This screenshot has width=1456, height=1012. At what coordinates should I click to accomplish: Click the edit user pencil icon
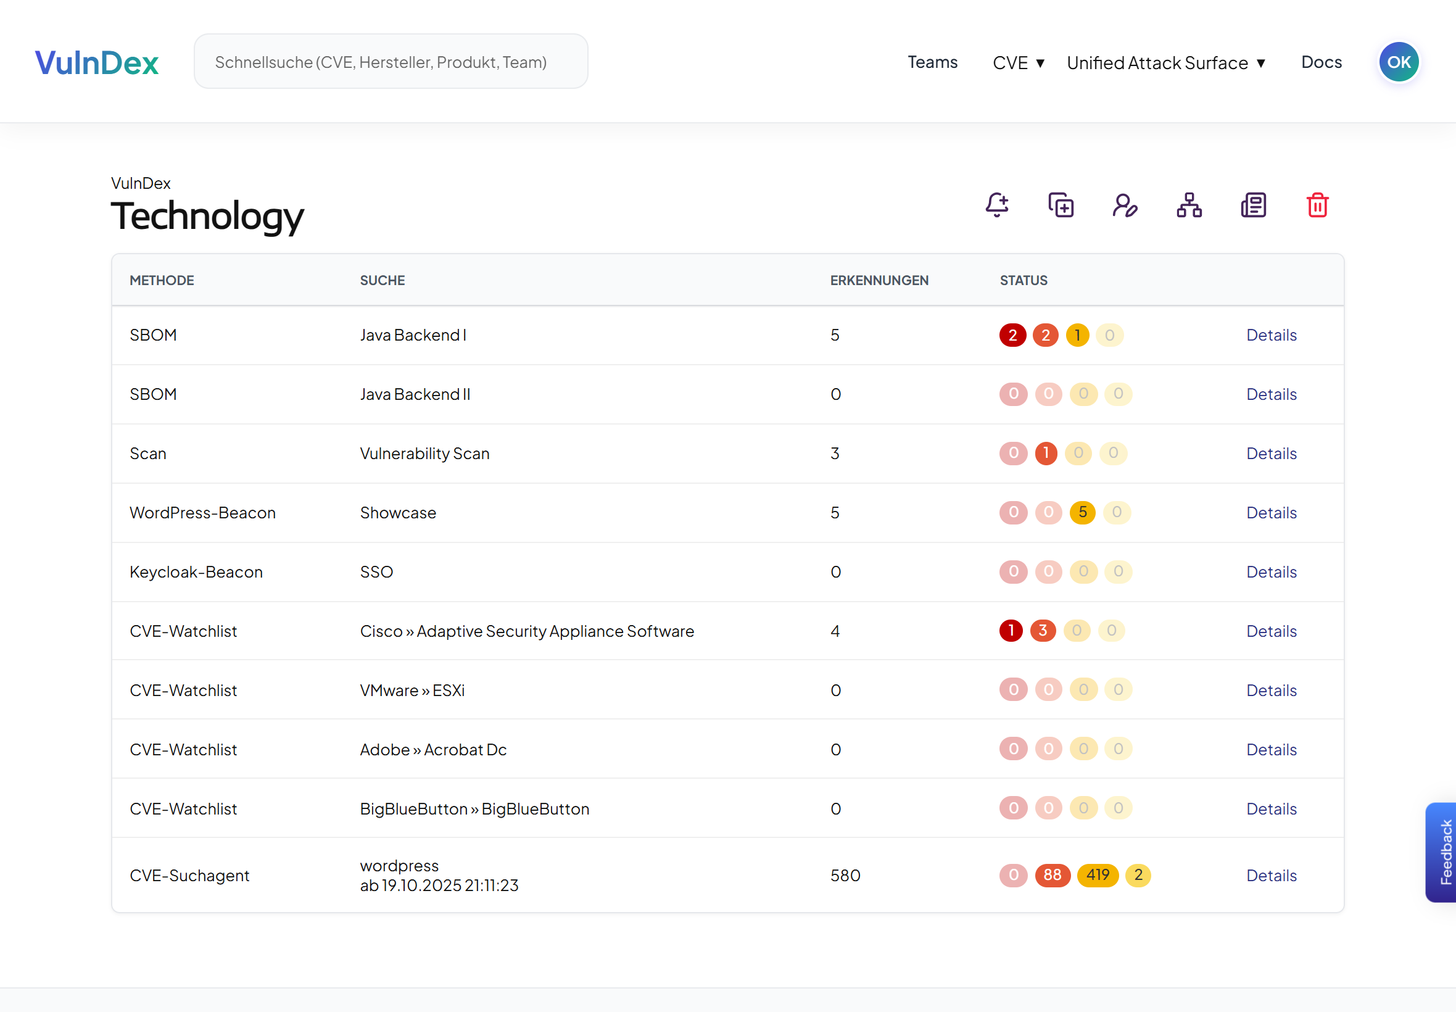(x=1125, y=205)
